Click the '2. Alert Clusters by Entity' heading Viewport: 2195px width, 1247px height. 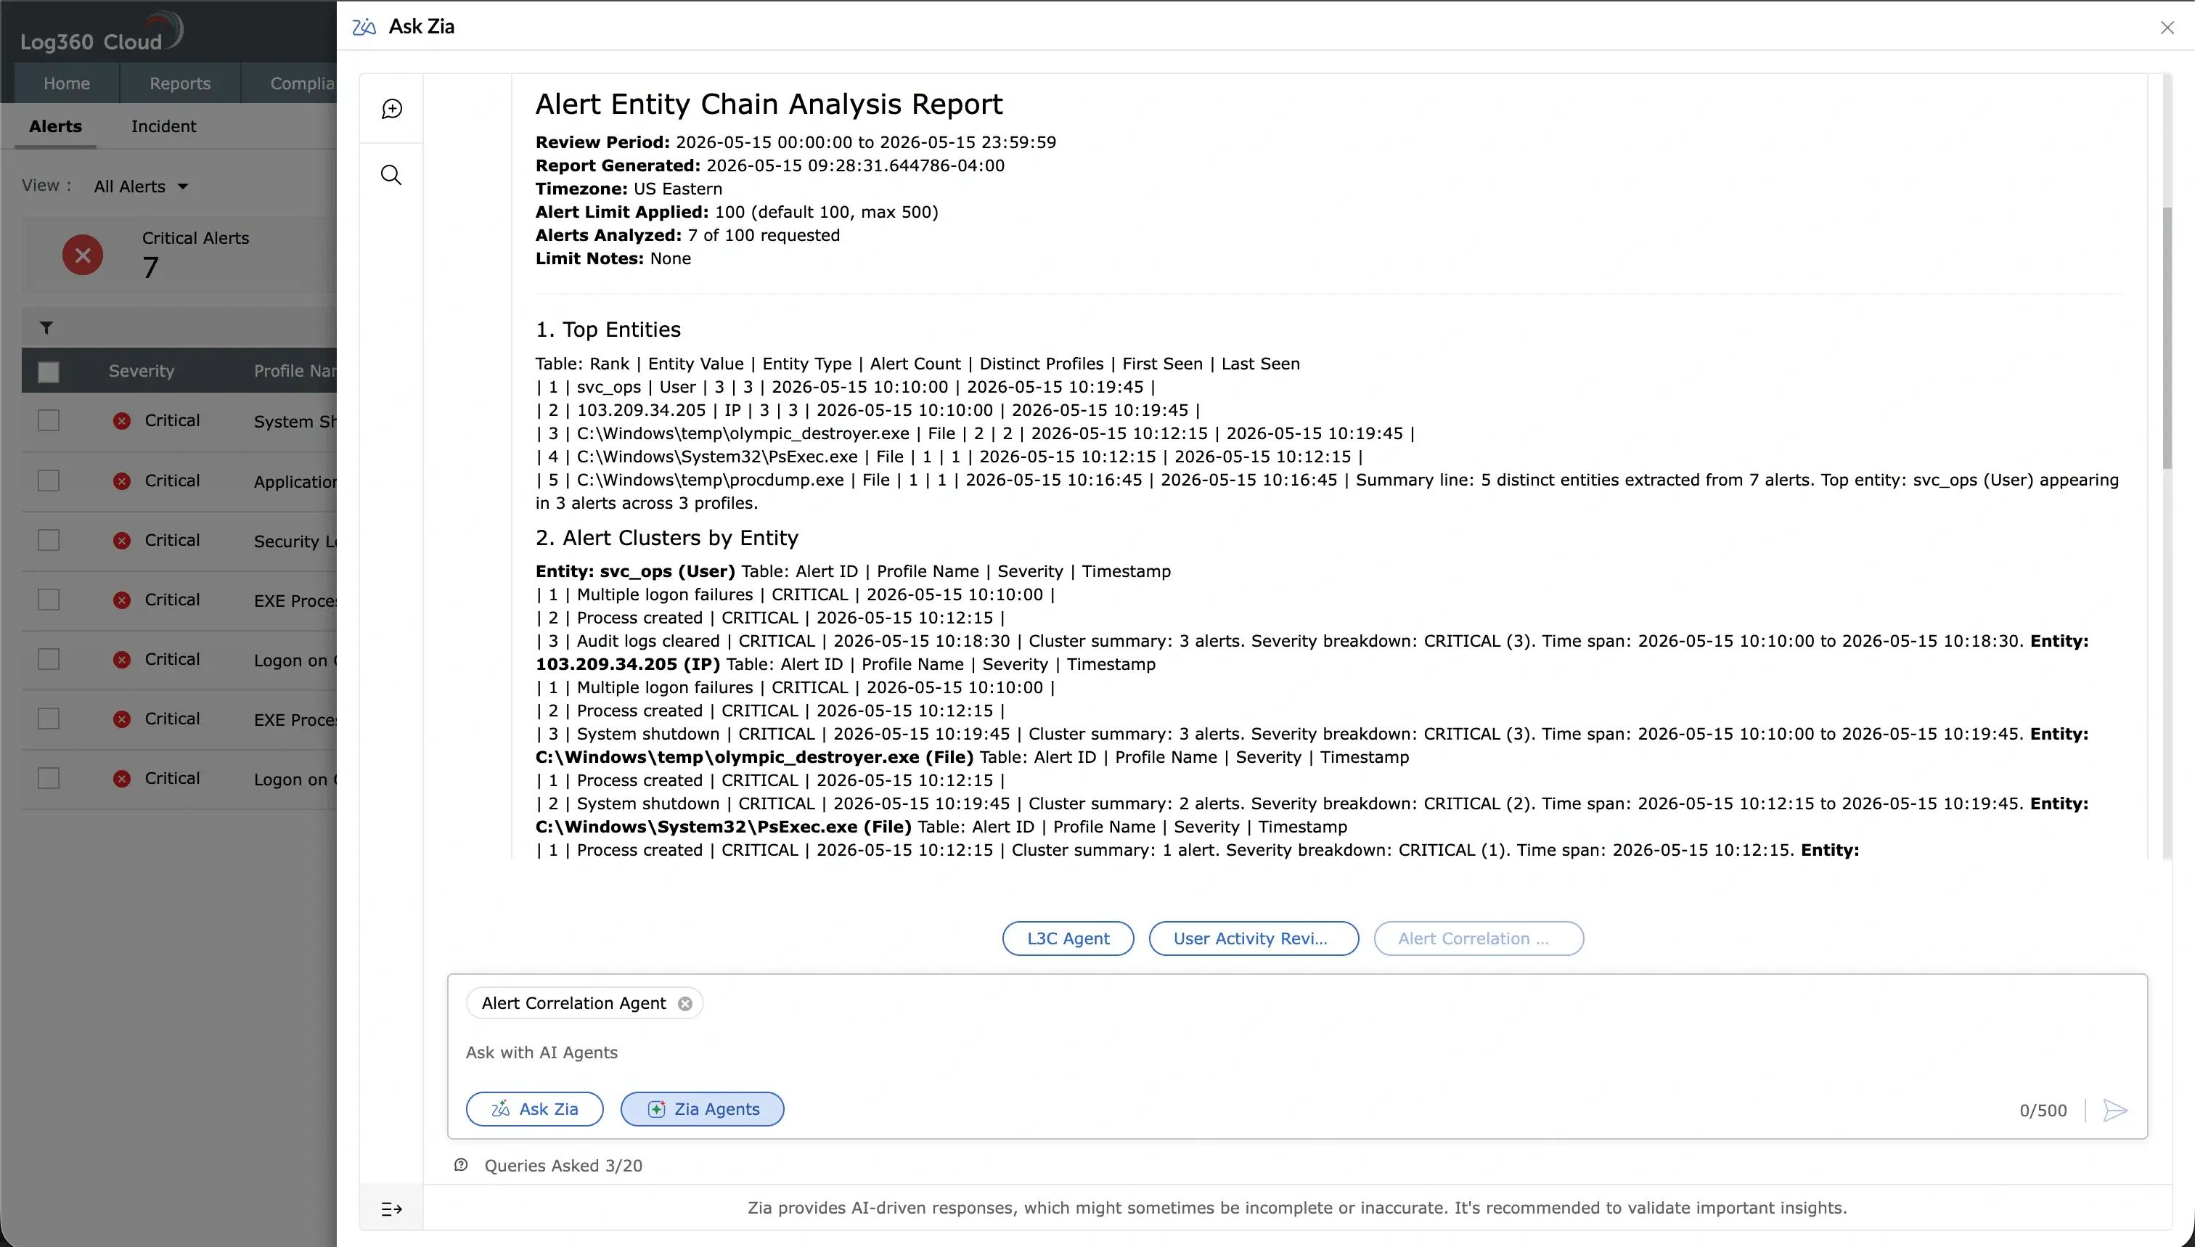click(x=666, y=538)
